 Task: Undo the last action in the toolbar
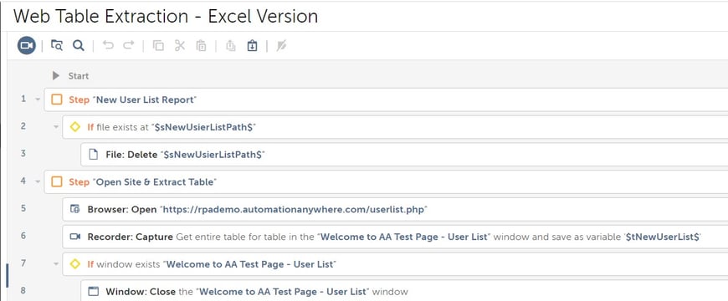[108, 45]
